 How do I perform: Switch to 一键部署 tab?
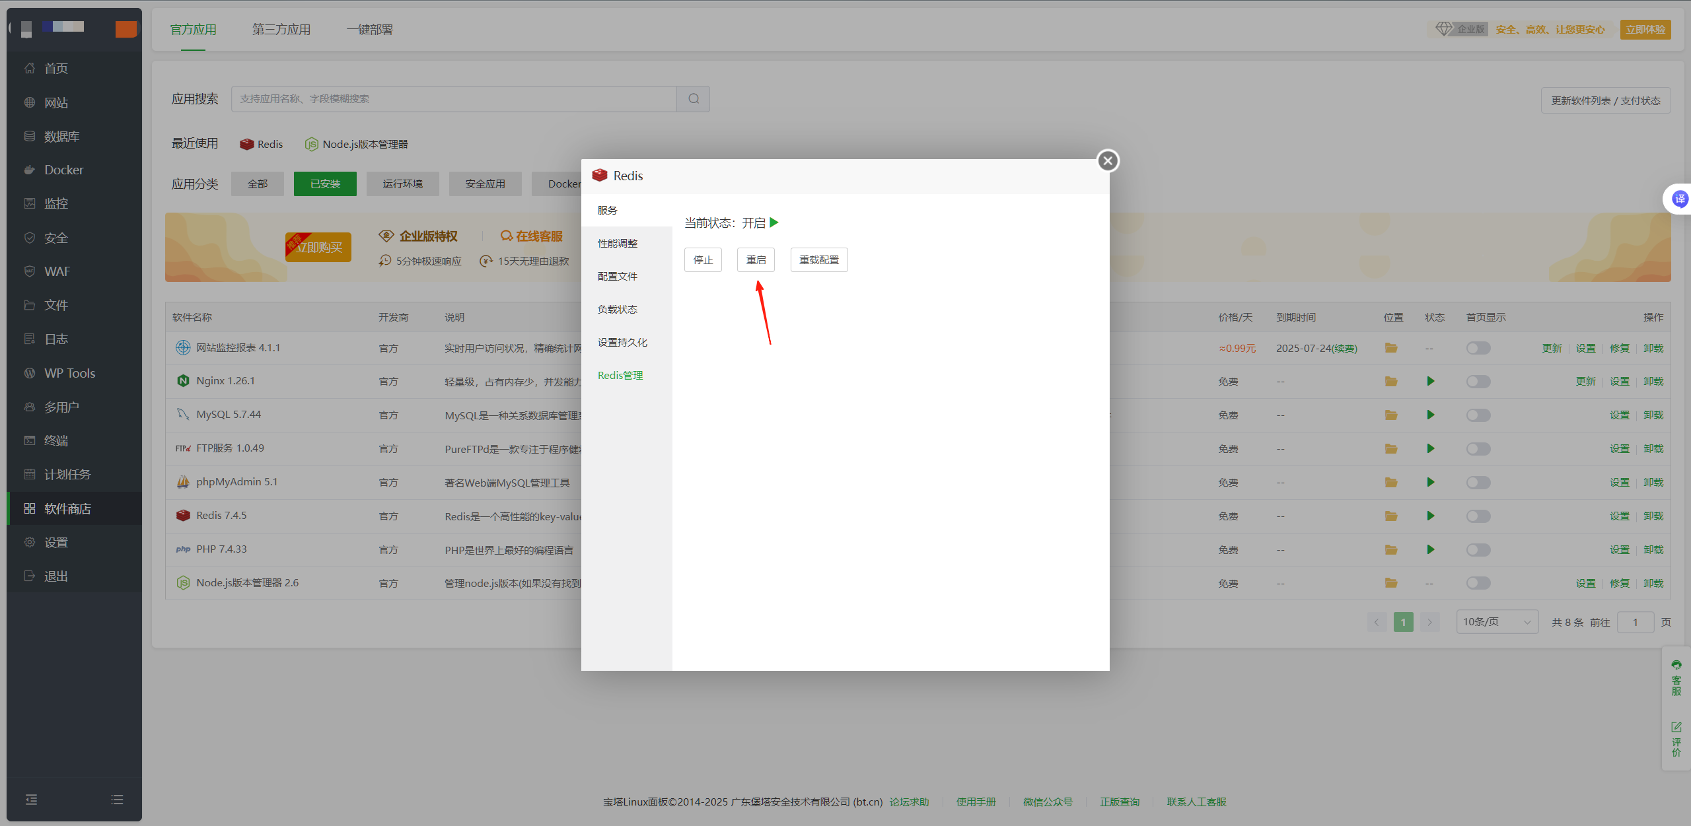(370, 30)
